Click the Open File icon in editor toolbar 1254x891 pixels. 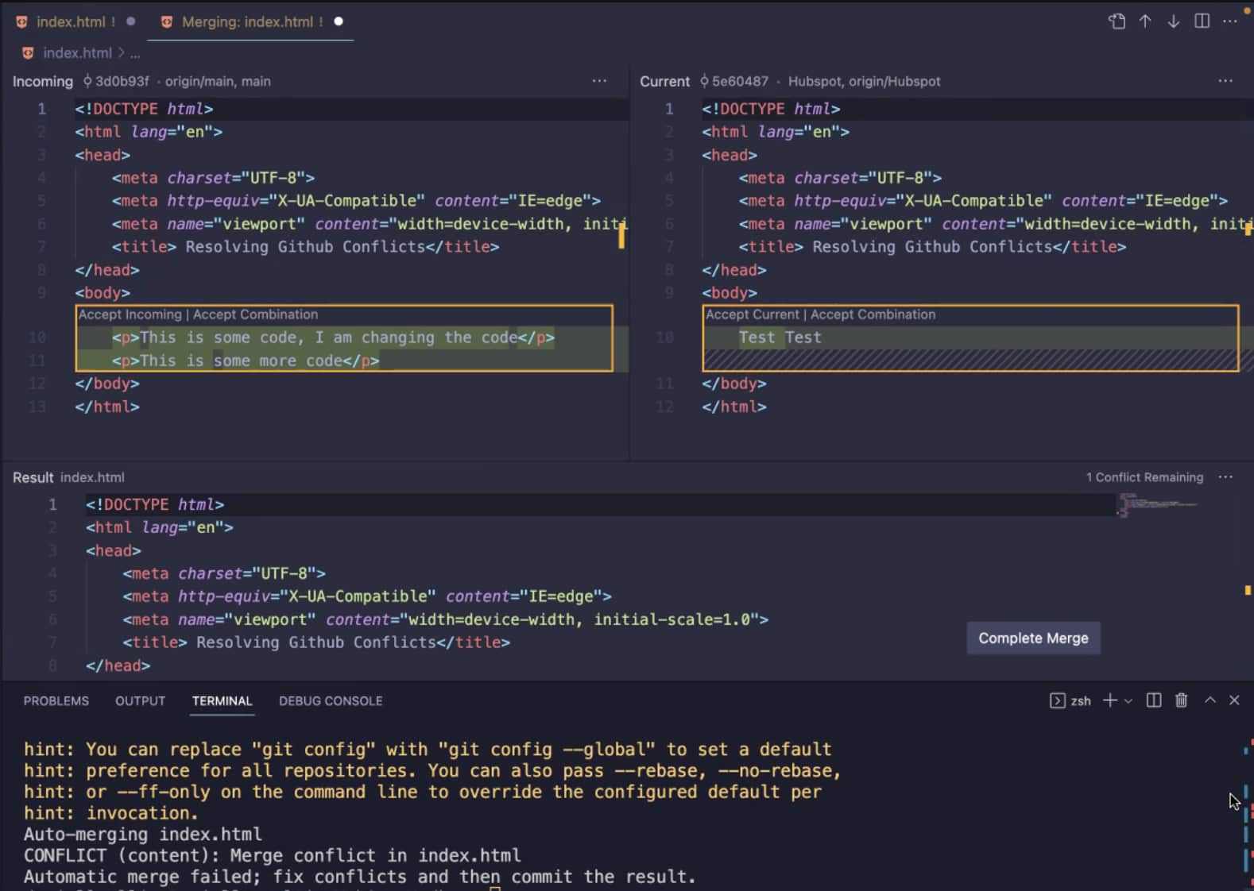1117,21
